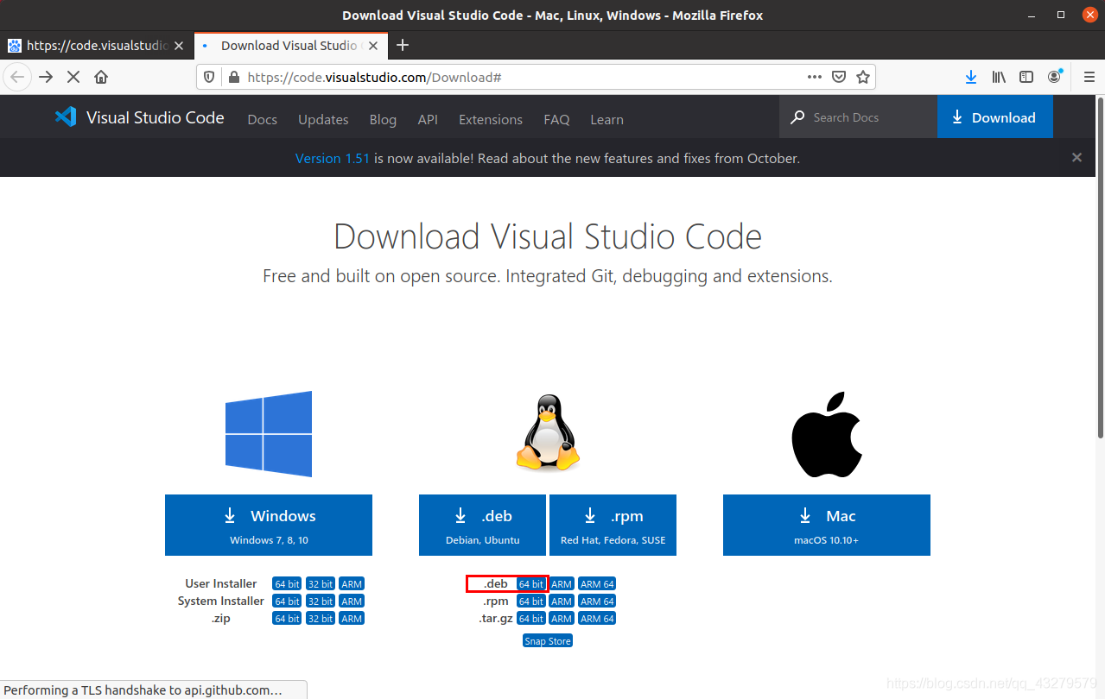Select Linux .rpm 64 bit
The image size is (1105, 699).
531,601
